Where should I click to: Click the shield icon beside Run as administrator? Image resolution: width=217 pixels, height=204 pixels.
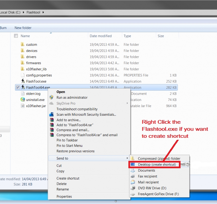[x=51, y=97]
